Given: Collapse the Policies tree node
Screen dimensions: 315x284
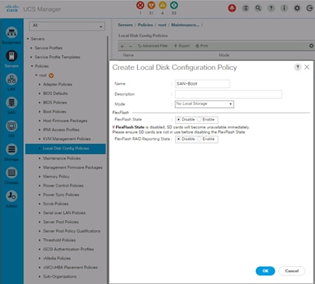Looking at the screenshot, I should (x=32, y=66).
